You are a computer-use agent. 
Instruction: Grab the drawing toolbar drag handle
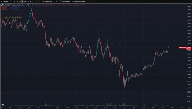[3, 18]
